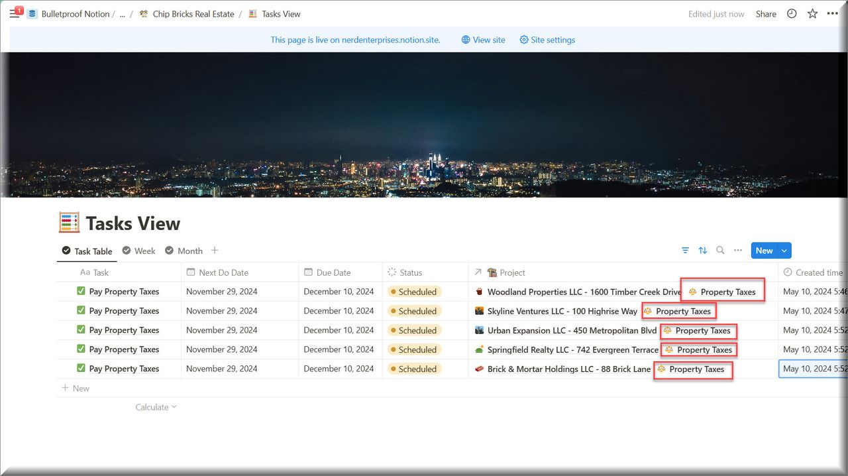Click Scheduled status in Brick & Mortar row
This screenshot has width=848, height=476.
coord(414,369)
